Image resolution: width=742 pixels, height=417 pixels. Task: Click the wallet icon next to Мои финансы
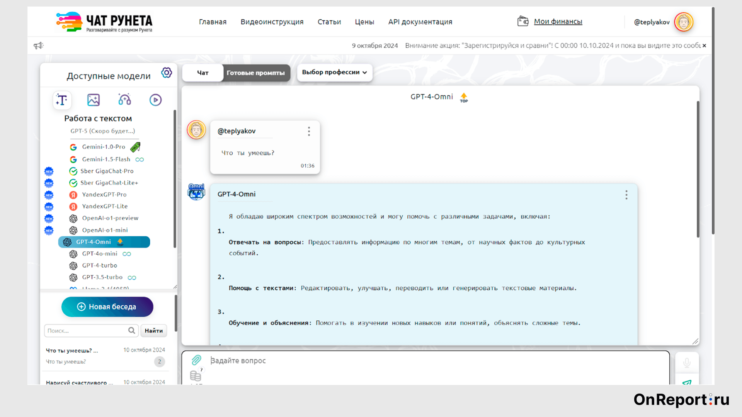523,21
